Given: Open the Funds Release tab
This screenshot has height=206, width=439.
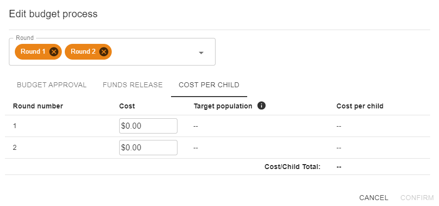Looking at the screenshot, I should 132,85.
